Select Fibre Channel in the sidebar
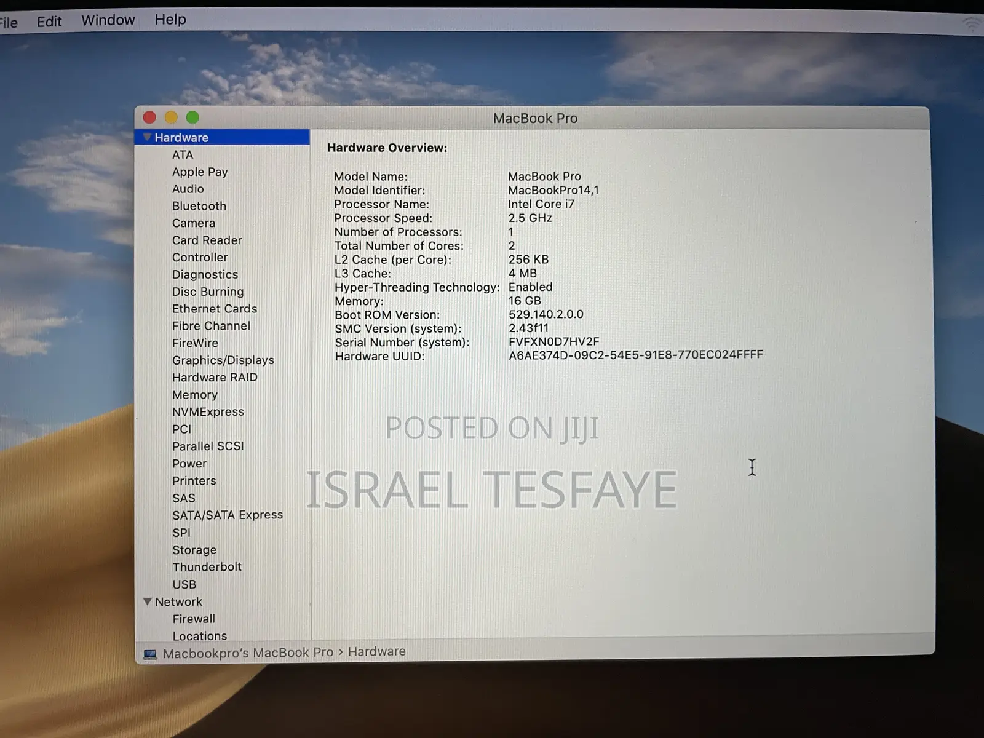Screen dimensions: 984x738 tap(211, 326)
